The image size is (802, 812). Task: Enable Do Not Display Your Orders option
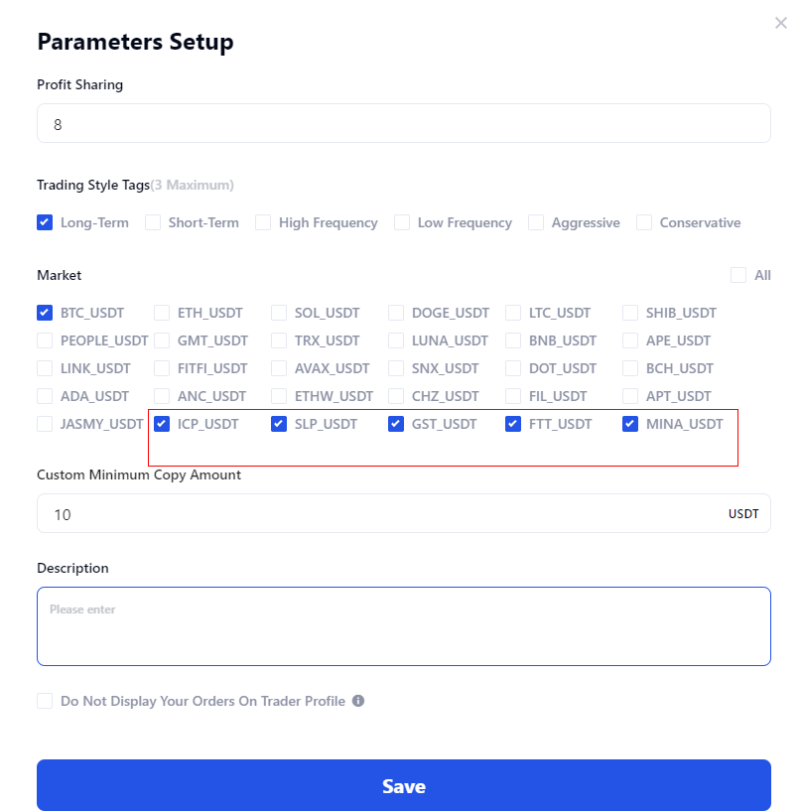coord(45,701)
